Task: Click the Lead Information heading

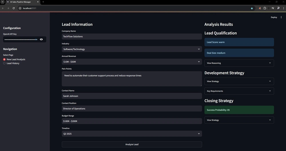Action: (77, 24)
